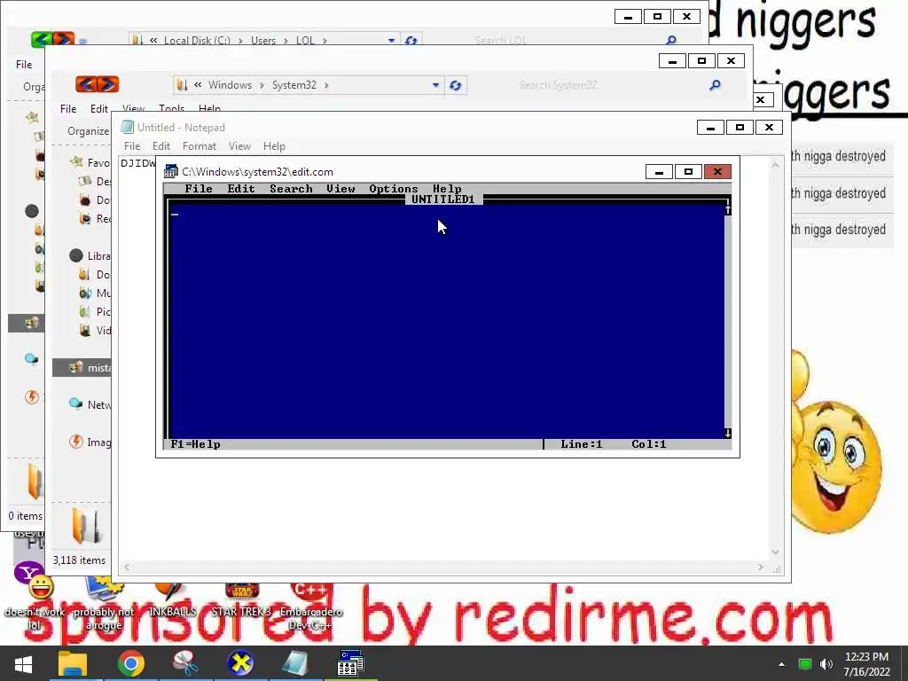Switch to edit.com via taskbar icon
The image size is (908, 681).
click(350, 663)
